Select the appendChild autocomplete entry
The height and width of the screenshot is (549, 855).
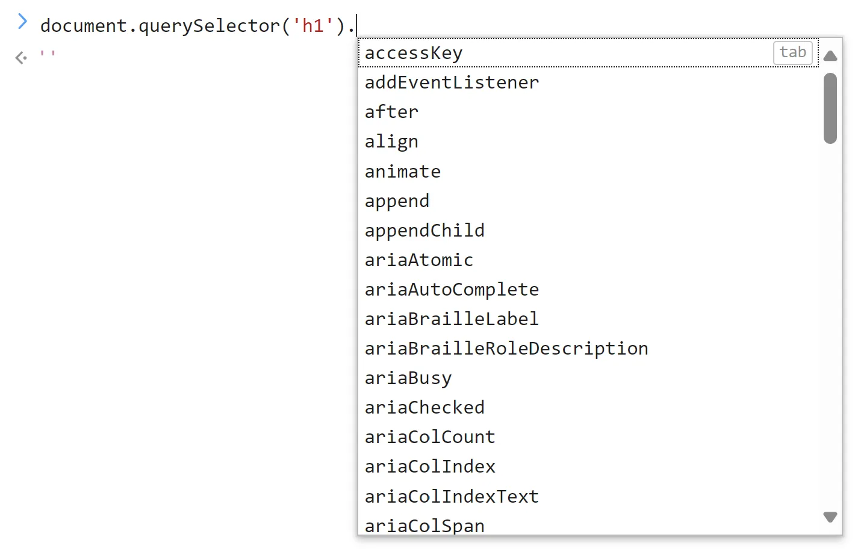tap(424, 231)
